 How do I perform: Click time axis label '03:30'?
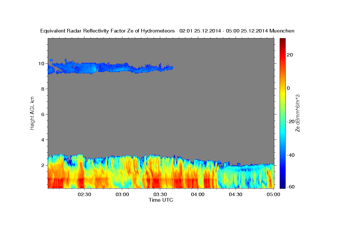[x=160, y=194]
